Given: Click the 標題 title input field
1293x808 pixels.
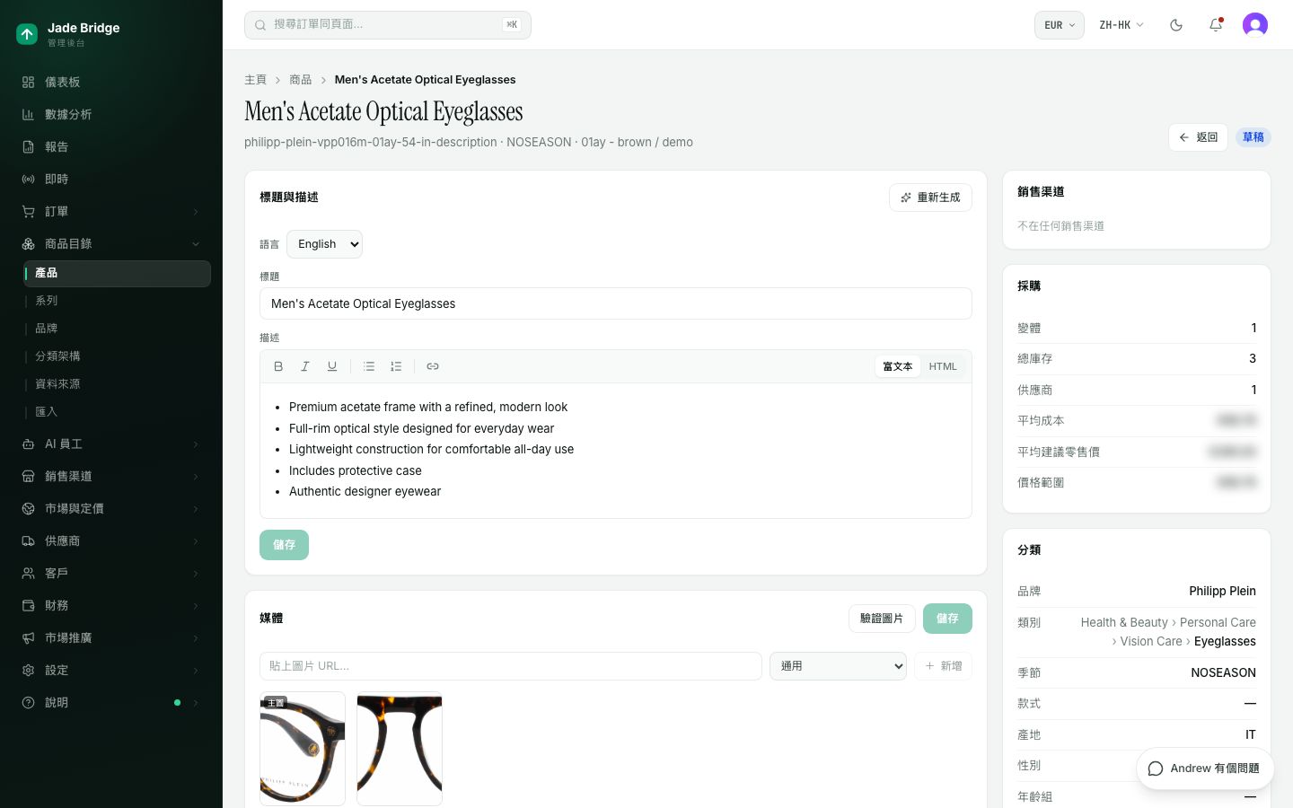Looking at the screenshot, I should pos(616,303).
